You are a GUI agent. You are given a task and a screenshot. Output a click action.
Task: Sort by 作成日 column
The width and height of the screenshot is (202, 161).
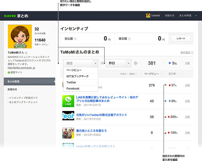(x=124, y=74)
